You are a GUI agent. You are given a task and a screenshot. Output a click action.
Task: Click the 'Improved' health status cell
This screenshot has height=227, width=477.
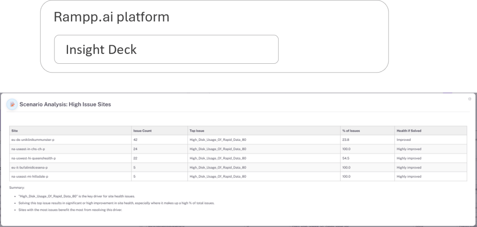click(x=403, y=140)
